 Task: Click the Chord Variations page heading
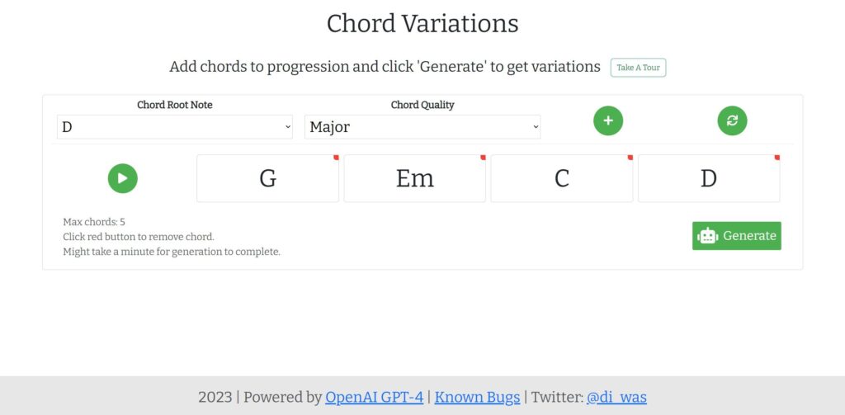click(422, 23)
